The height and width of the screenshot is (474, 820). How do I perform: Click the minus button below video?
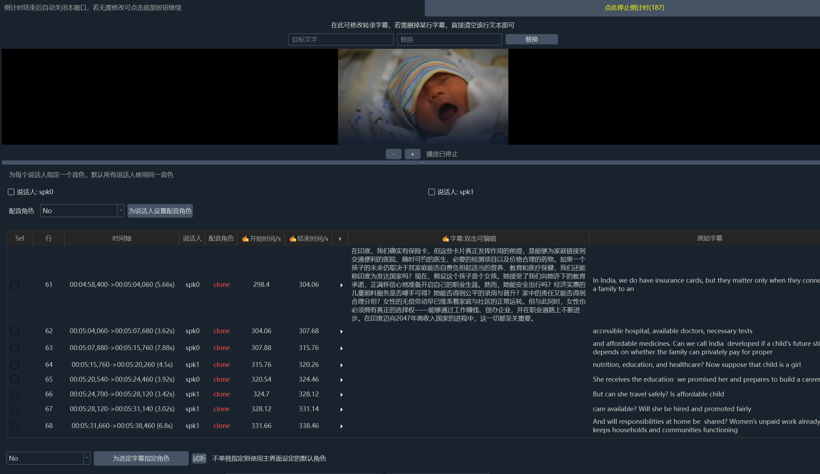[x=393, y=154]
